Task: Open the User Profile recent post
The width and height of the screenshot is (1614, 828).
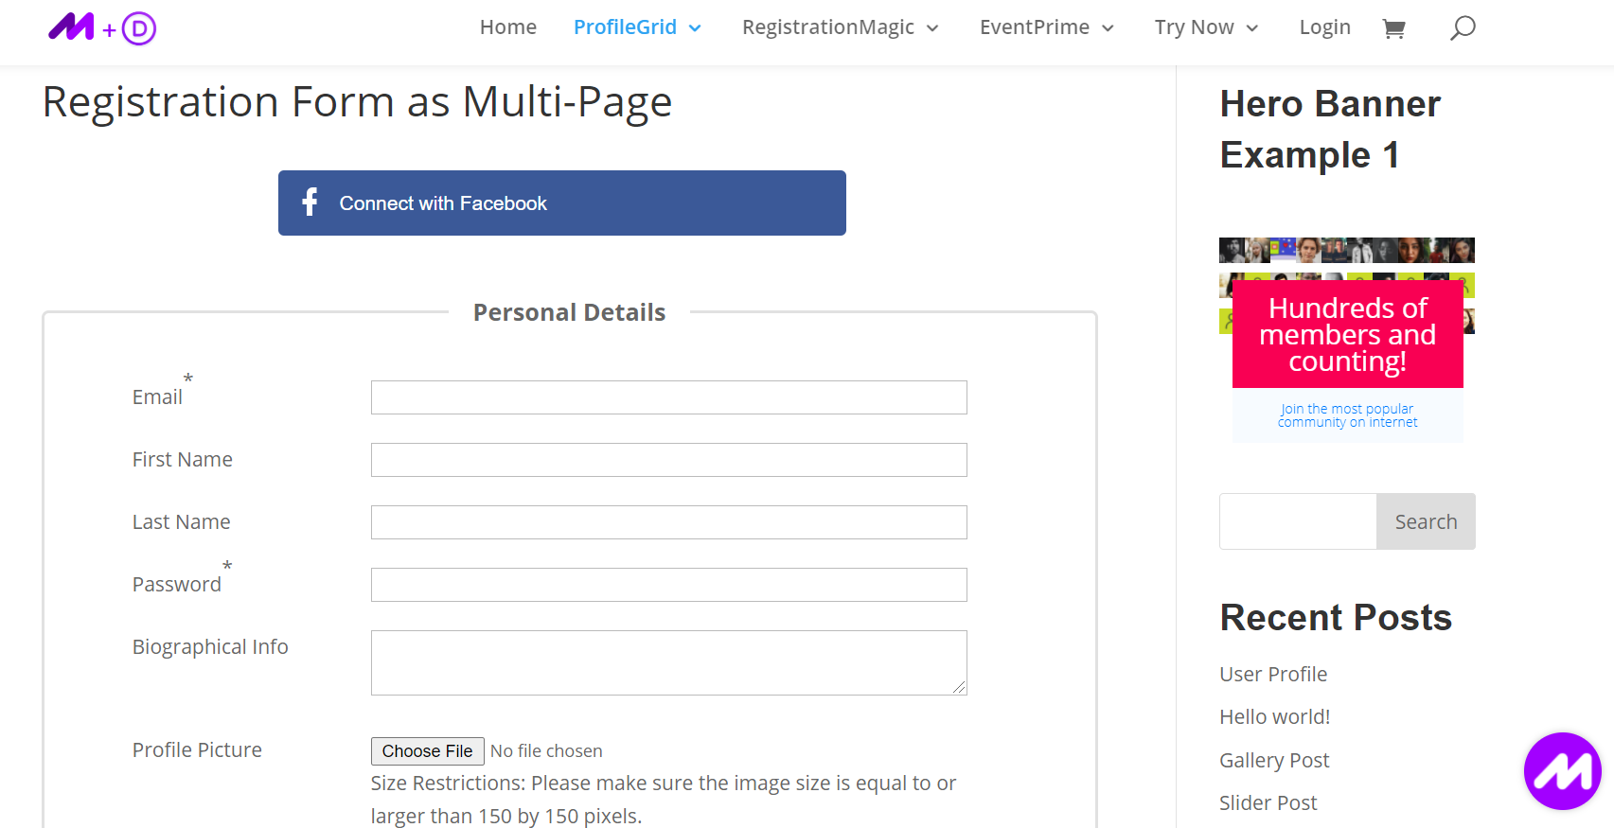Action: click(x=1273, y=674)
